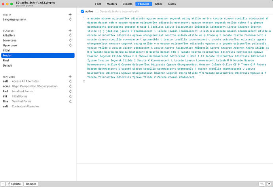
Task: Click the FEATURES section header
Action: coord(9,77)
